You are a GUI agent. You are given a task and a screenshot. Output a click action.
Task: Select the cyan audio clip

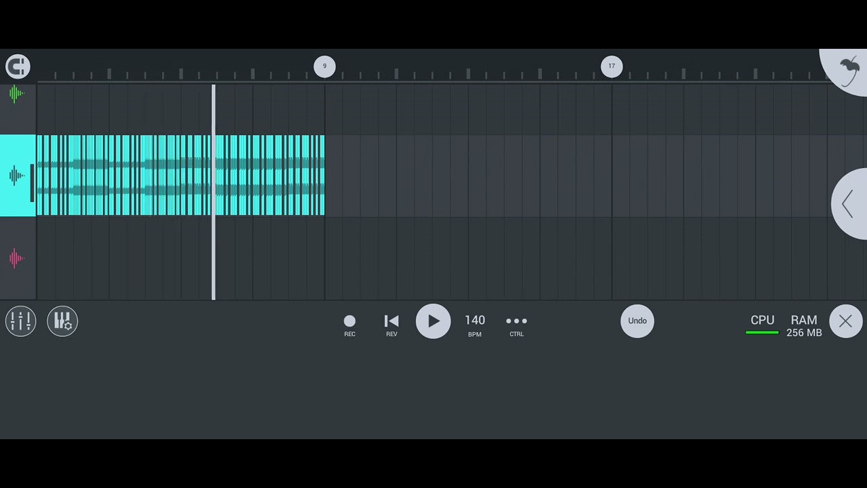pyautogui.click(x=181, y=176)
